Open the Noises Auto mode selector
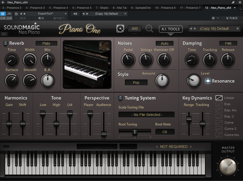 click(164, 43)
